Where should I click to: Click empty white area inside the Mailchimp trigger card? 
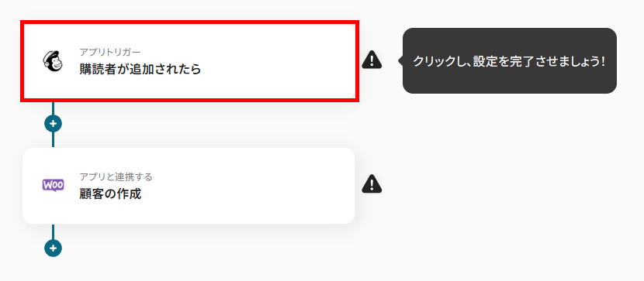[279, 61]
